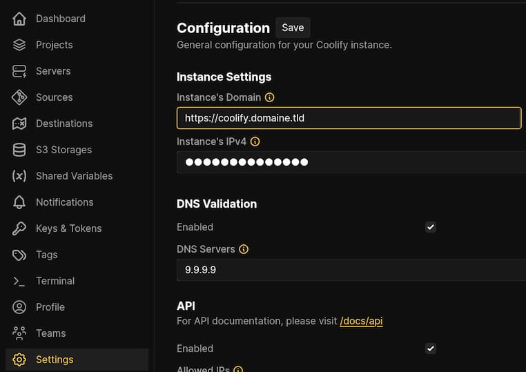Click the Dashboard home icon
Screen dimensions: 526x372
pyautogui.click(x=19, y=19)
